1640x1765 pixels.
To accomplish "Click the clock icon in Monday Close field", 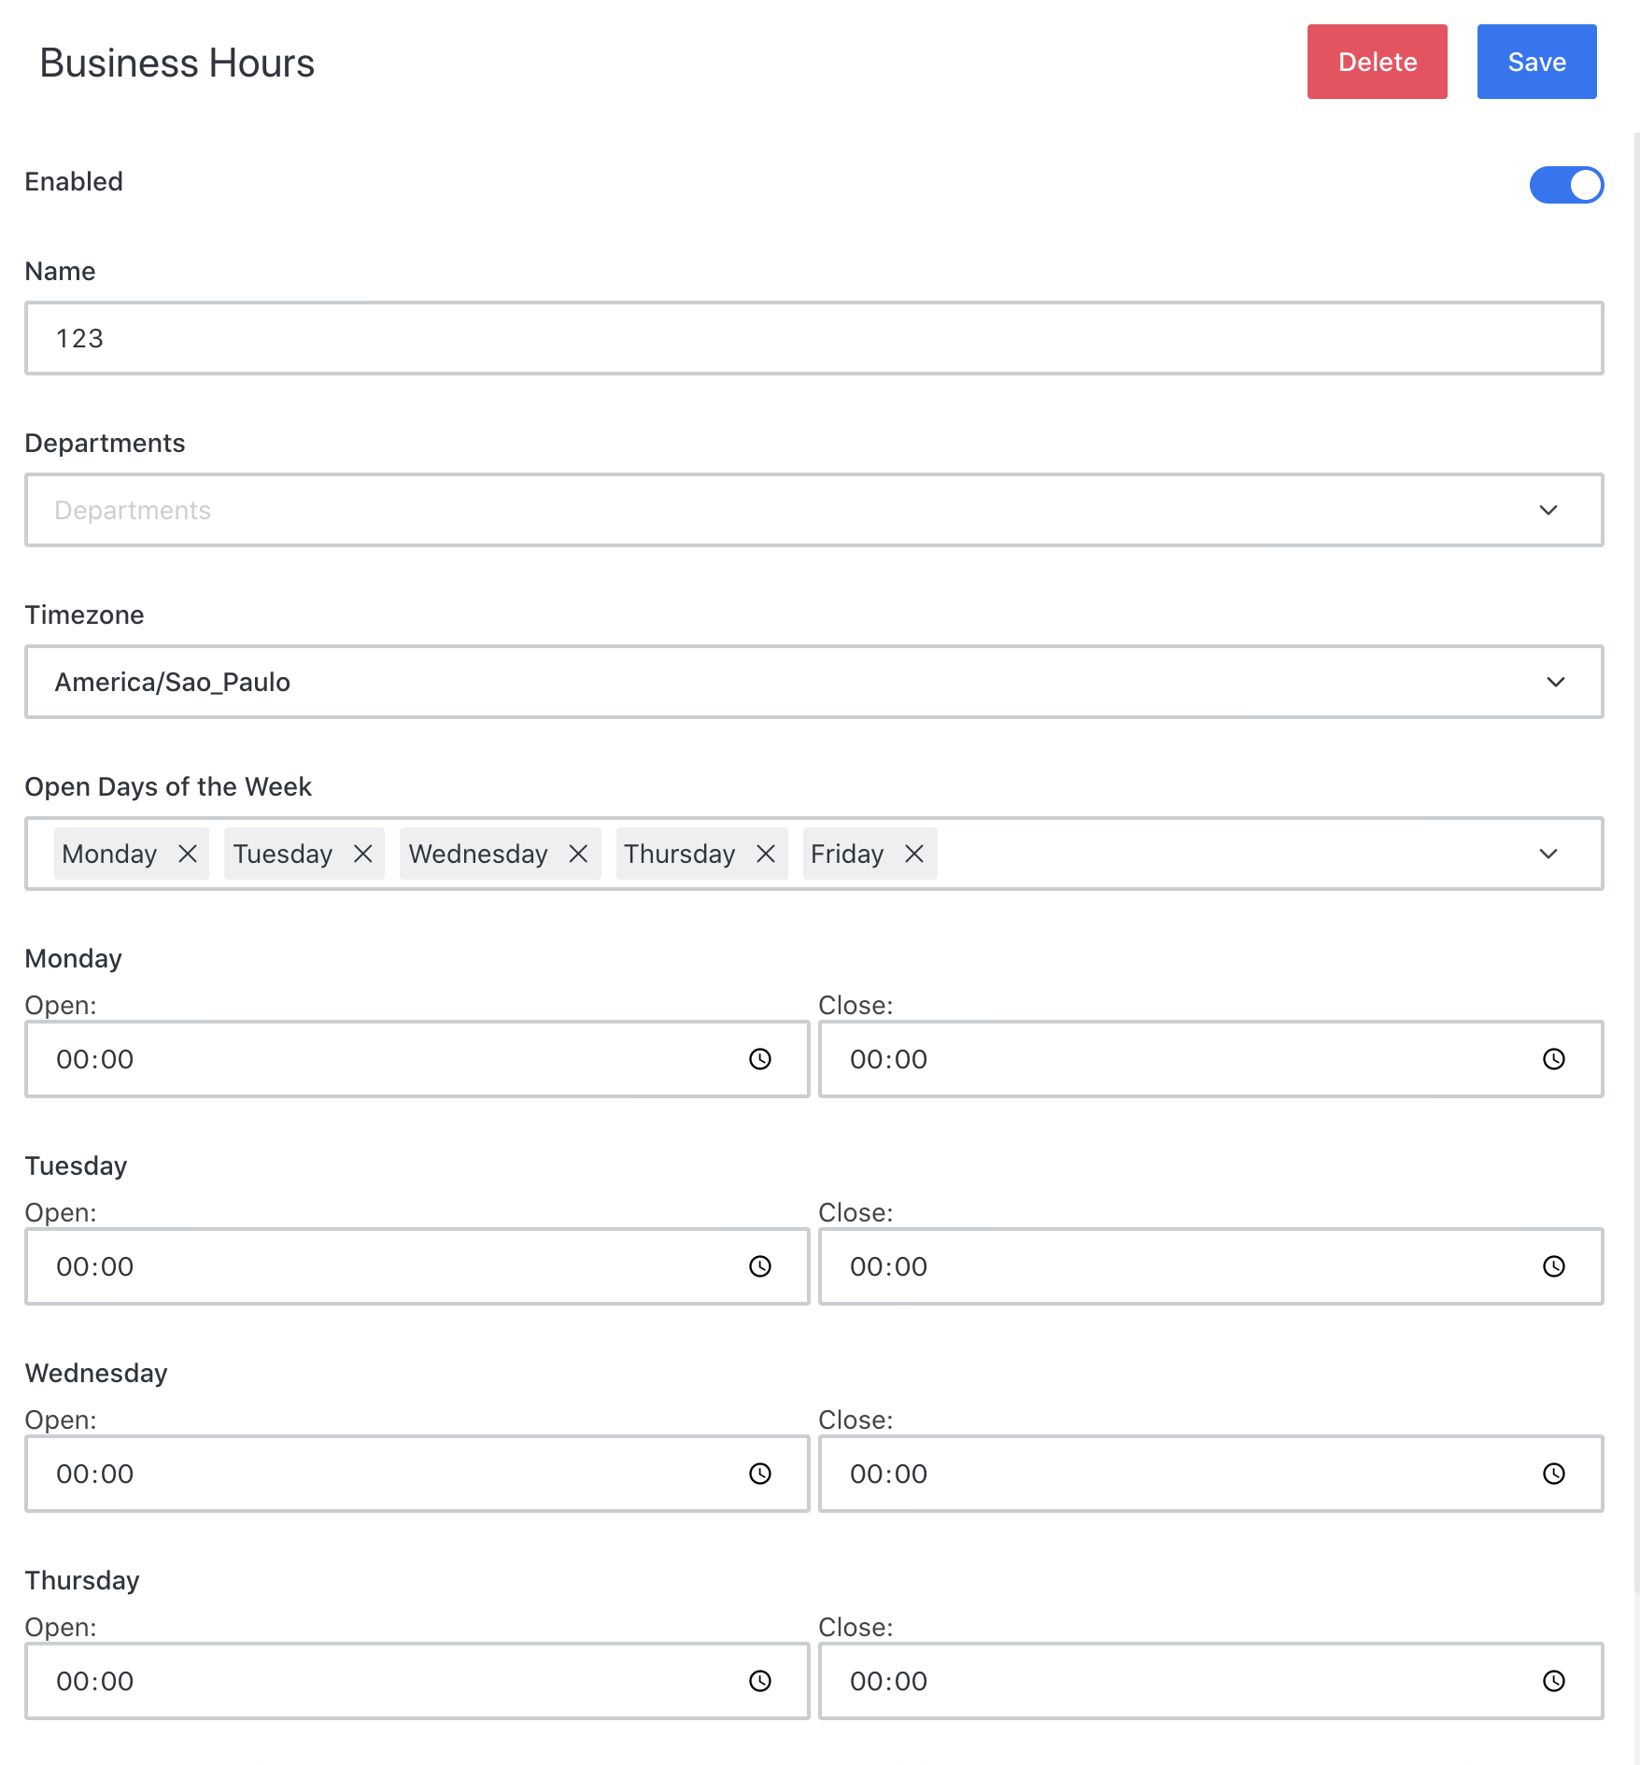I will coord(1554,1059).
